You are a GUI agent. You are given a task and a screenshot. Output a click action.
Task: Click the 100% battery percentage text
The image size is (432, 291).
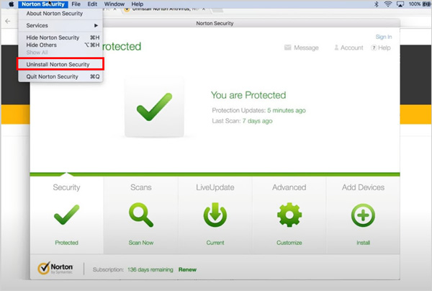tap(415, 4)
